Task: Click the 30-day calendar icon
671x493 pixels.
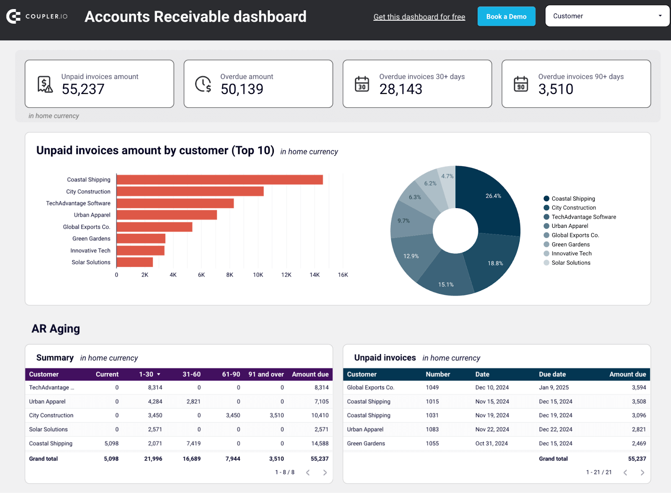Action: tap(362, 83)
